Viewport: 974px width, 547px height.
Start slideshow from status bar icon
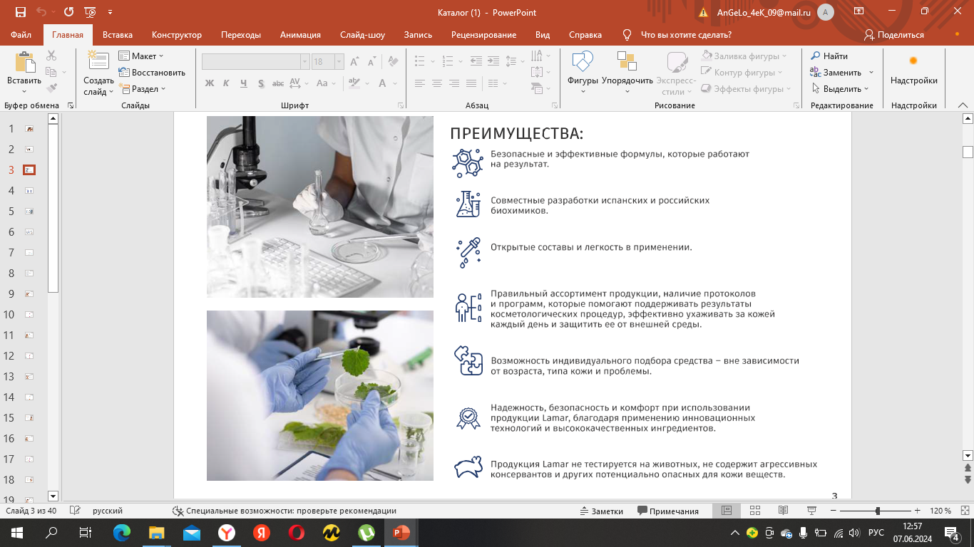point(811,511)
